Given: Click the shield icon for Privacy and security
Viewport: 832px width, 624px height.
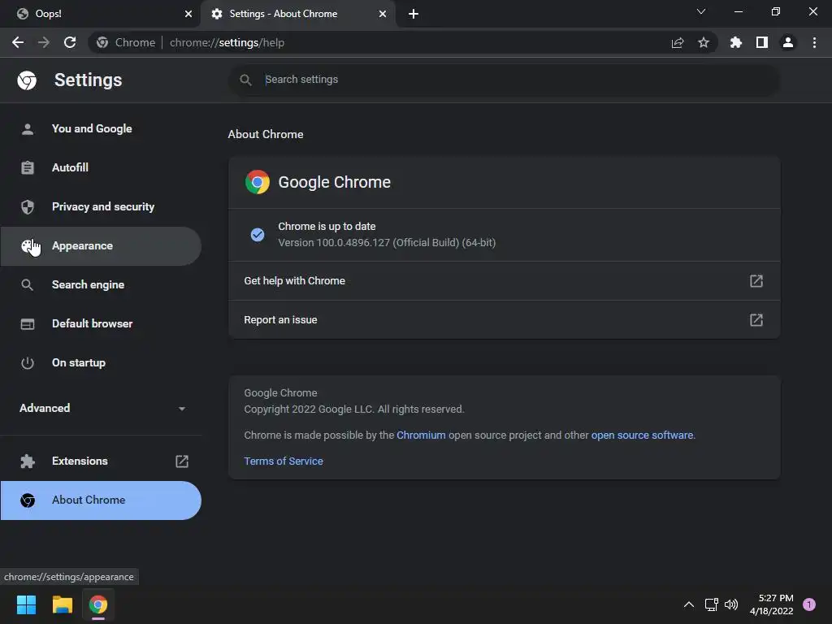Looking at the screenshot, I should (28, 207).
